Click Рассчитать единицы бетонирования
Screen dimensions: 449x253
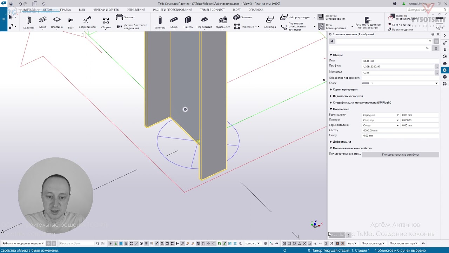tap(368, 22)
